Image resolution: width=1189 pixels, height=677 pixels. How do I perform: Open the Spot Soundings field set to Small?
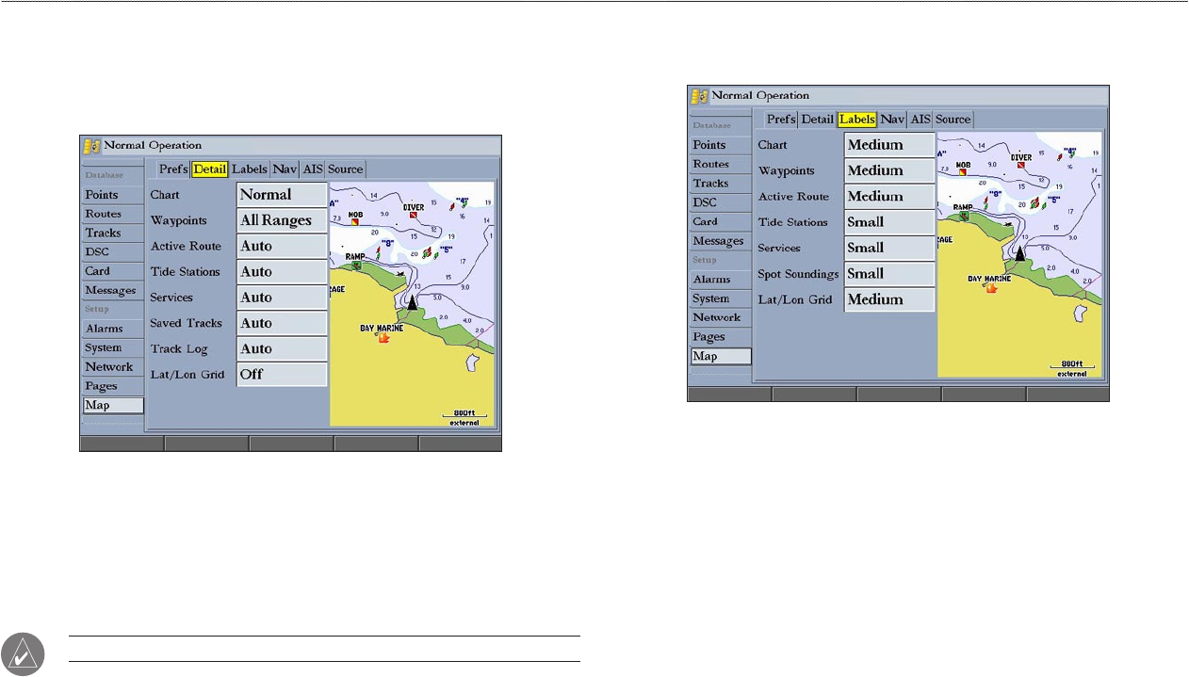[x=889, y=274]
